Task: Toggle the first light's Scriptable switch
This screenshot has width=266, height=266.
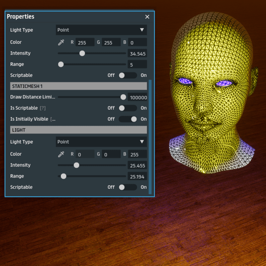Action: click(x=128, y=75)
